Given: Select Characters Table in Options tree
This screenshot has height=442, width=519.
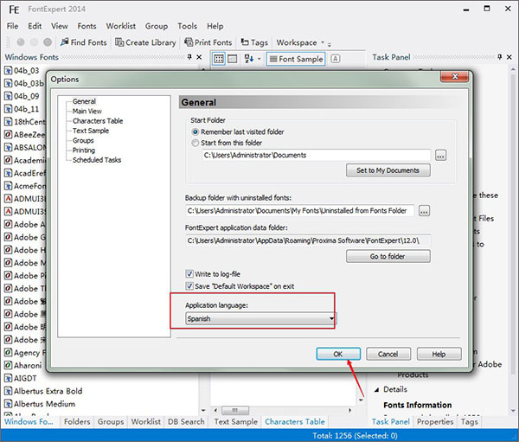Looking at the screenshot, I should 98,121.
